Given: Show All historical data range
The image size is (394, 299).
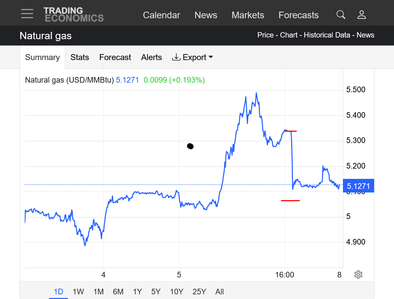Looking at the screenshot, I should coord(219,292).
